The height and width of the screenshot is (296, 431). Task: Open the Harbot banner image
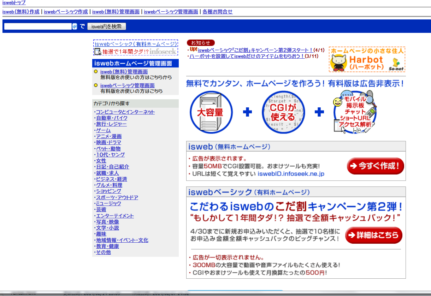pyautogui.click(x=367, y=59)
